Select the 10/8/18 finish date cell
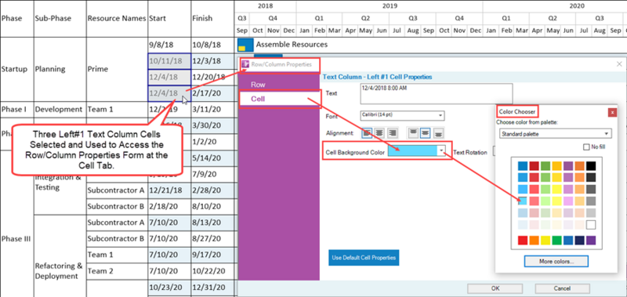 pos(212,45)
